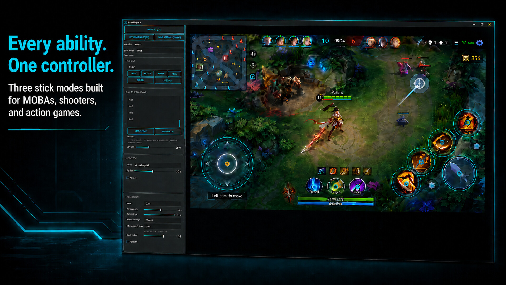Viewport: 506px width, 285px height.
Task: Open the Stick mode dropdown showing Three
Action: click(x=159, y=51)
